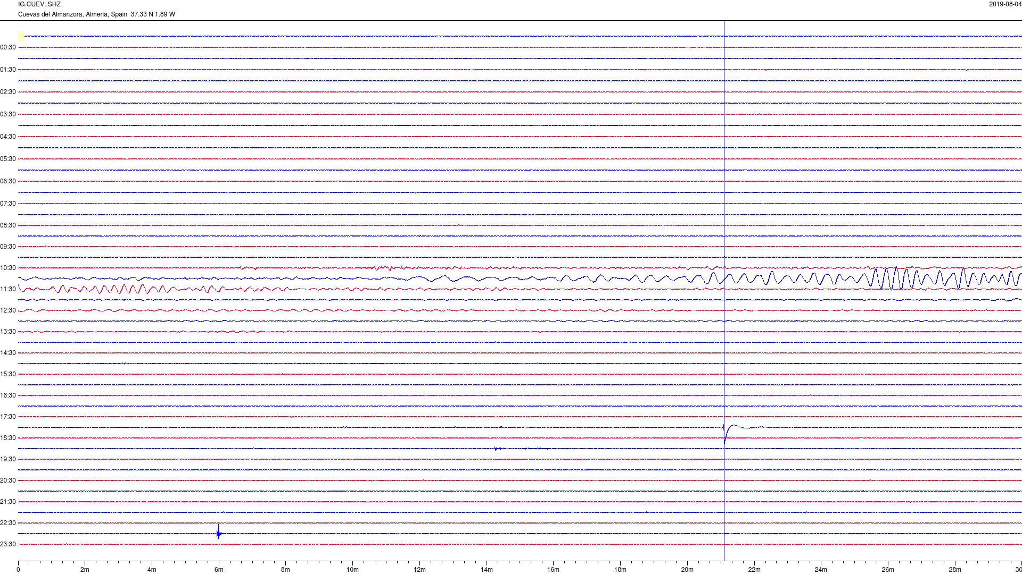Click the station code IG.CUEV..SHZ
The height and width of the screenshot is (574, 1022).
click(39, 4)
